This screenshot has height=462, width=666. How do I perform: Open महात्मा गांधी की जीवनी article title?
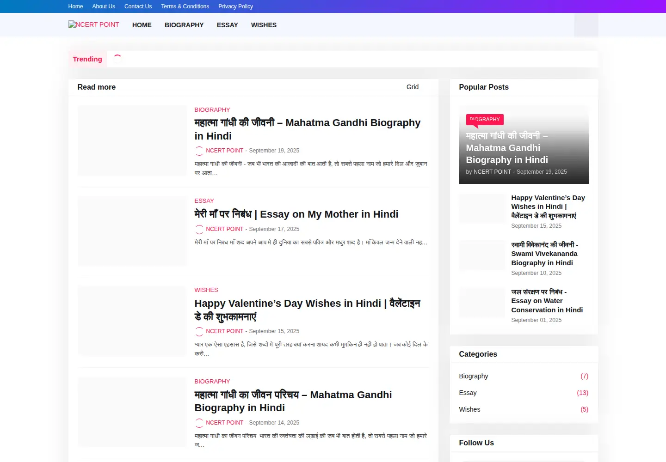[x=308, y=129]
